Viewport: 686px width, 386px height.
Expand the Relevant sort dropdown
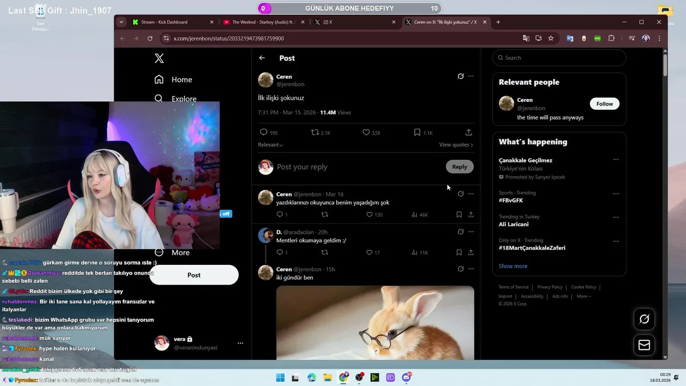pyautogui.click(x=270, y=145)
